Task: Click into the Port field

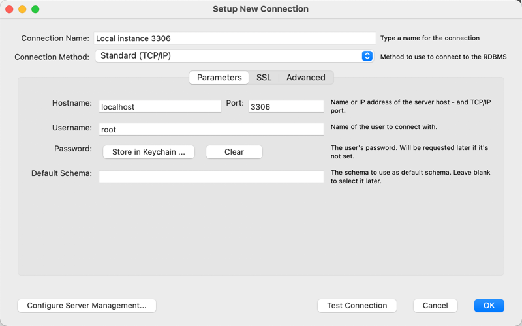Action: [x=286, y=106]
